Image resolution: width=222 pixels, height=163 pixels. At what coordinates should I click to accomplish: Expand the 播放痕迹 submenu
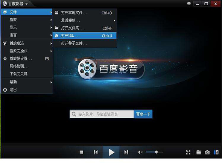(27, 43)
